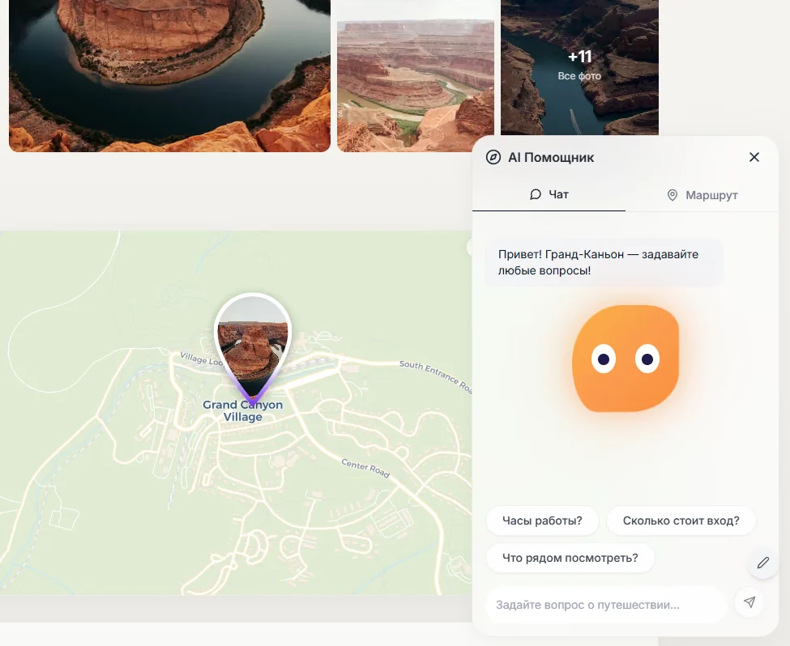Choose the "Сколько стоит вход?" suggestion
This screenshot has width=790, height=646.
681,521
